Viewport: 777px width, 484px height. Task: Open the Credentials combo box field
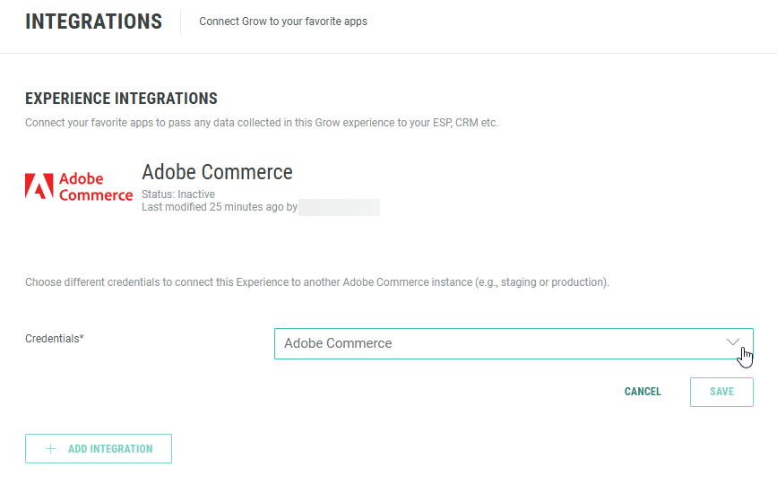[x=502, y=343]
